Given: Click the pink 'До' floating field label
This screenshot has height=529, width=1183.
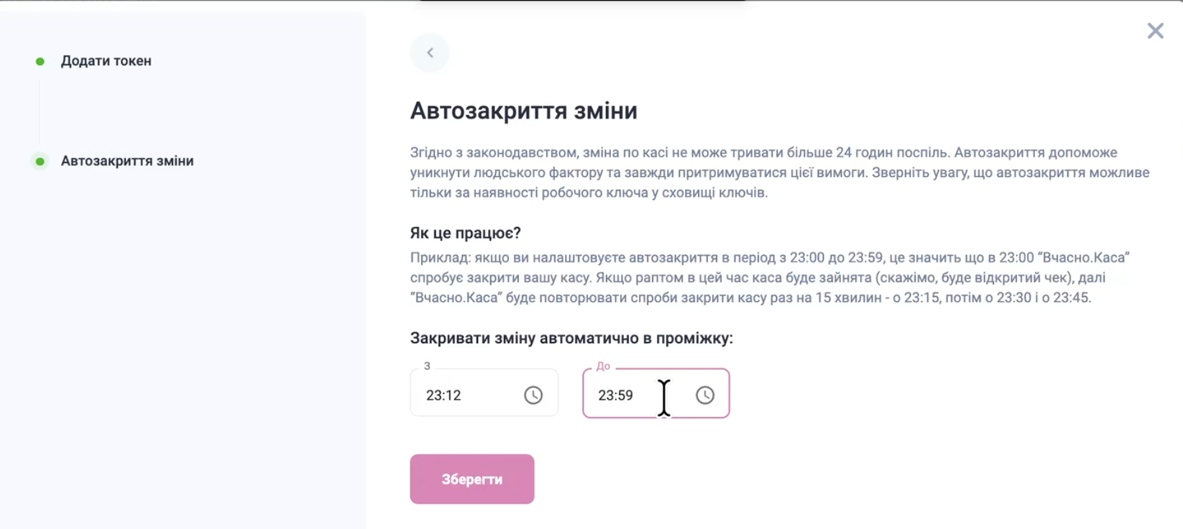Looking at the screenshot, I should [x=603, y=366].
